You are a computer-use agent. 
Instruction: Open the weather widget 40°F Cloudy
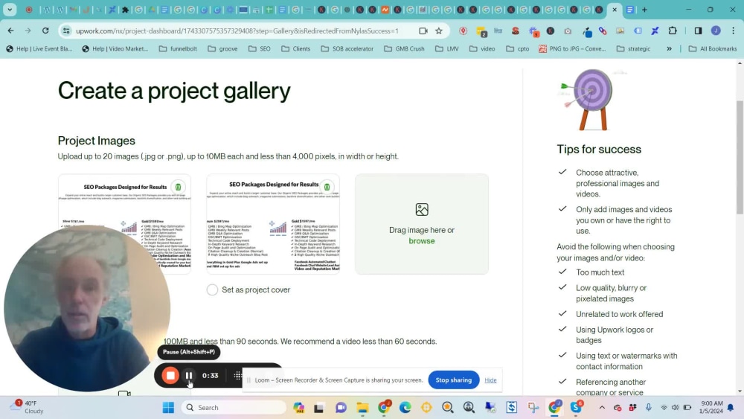[x=26, y=407]
